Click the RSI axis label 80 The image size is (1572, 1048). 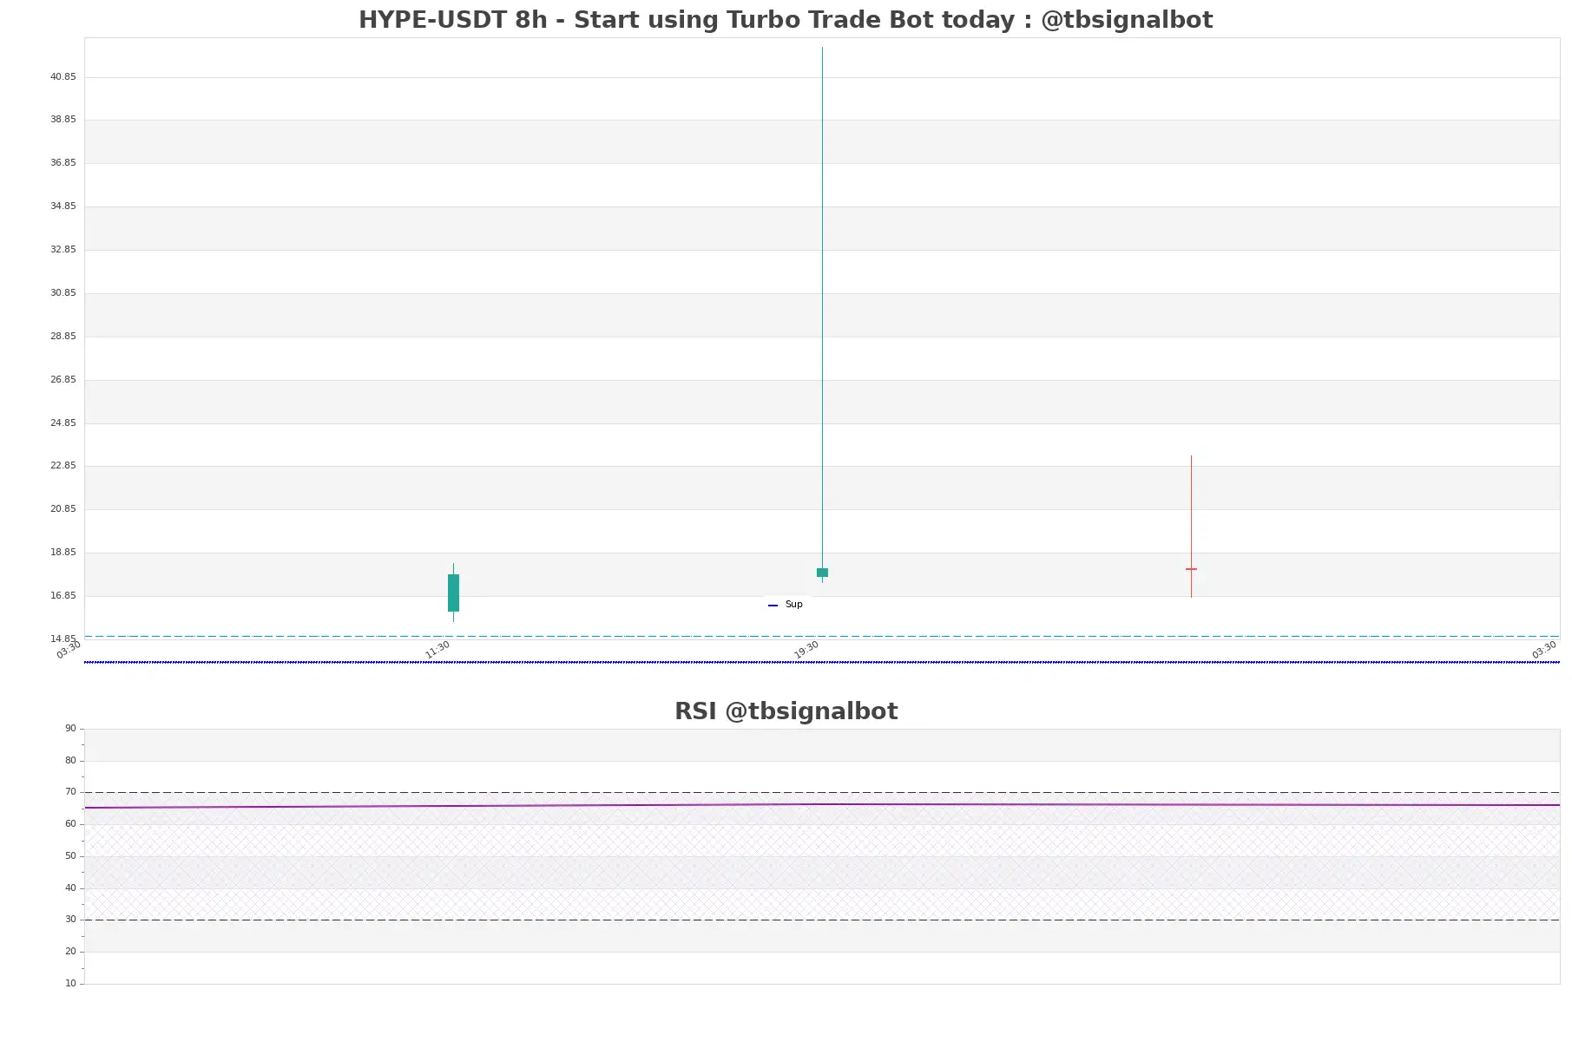tap(70, 761)
